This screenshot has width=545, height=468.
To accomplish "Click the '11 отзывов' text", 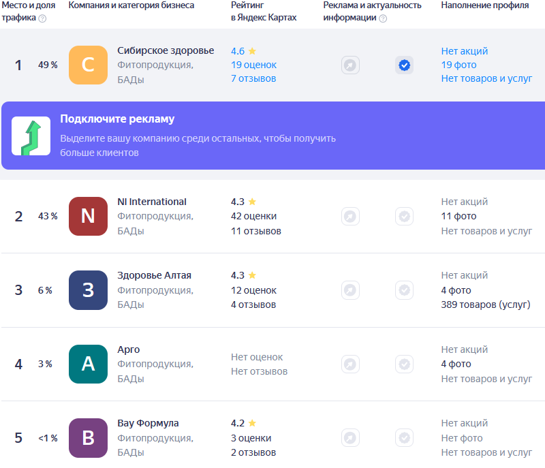I will click(x=256, y=231).
